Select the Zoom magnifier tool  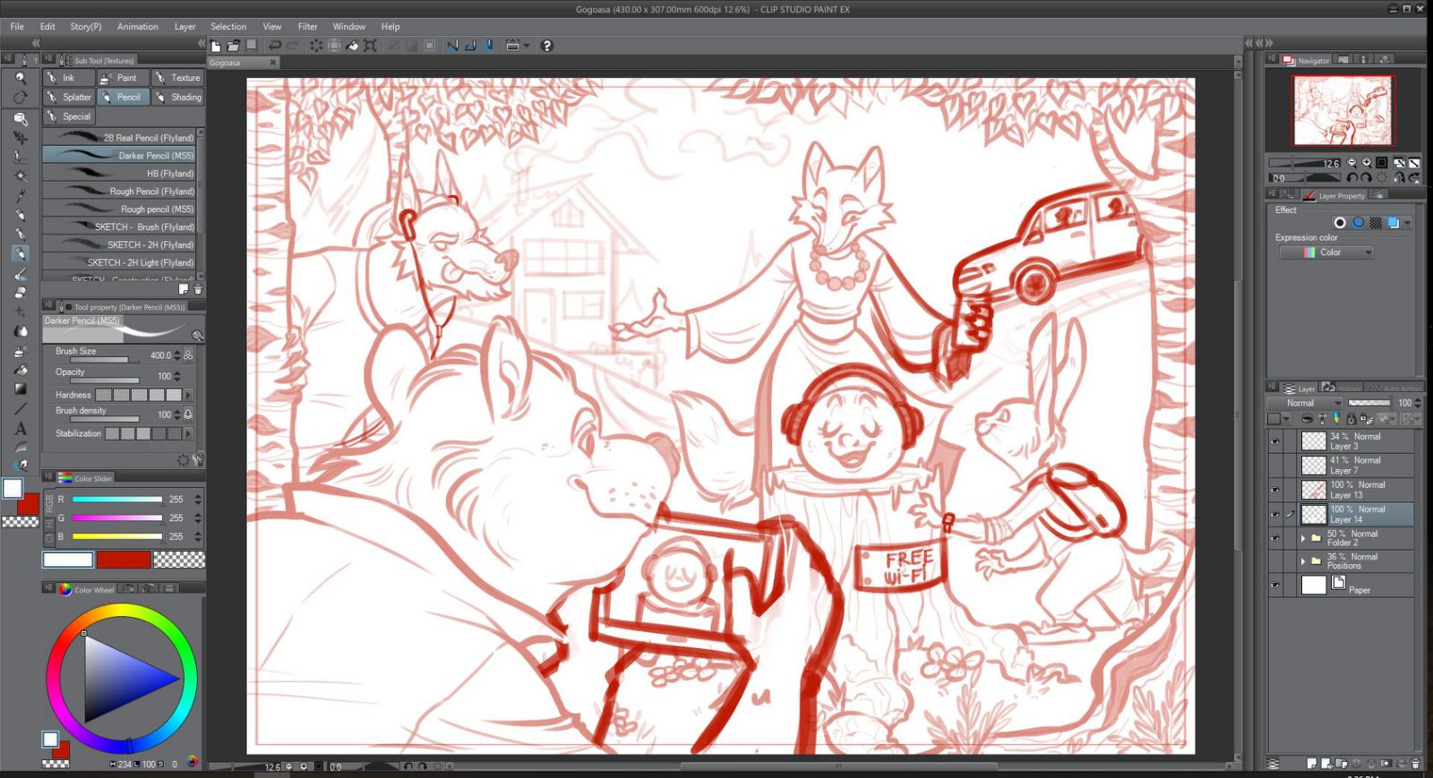pyautogui.click(x=20, y=79)
